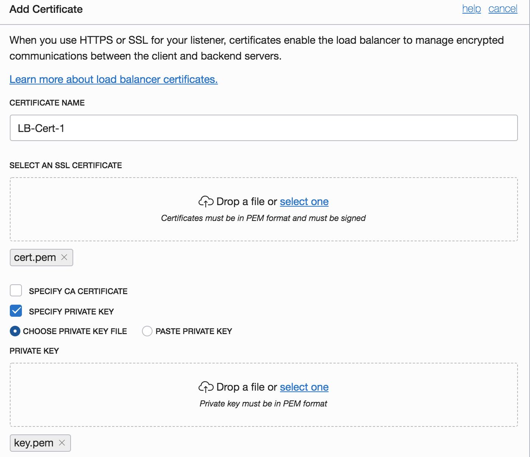Enable the Specify CA Certificate checkbox
This screenshot has width=530, height=457.
[16, 291]
